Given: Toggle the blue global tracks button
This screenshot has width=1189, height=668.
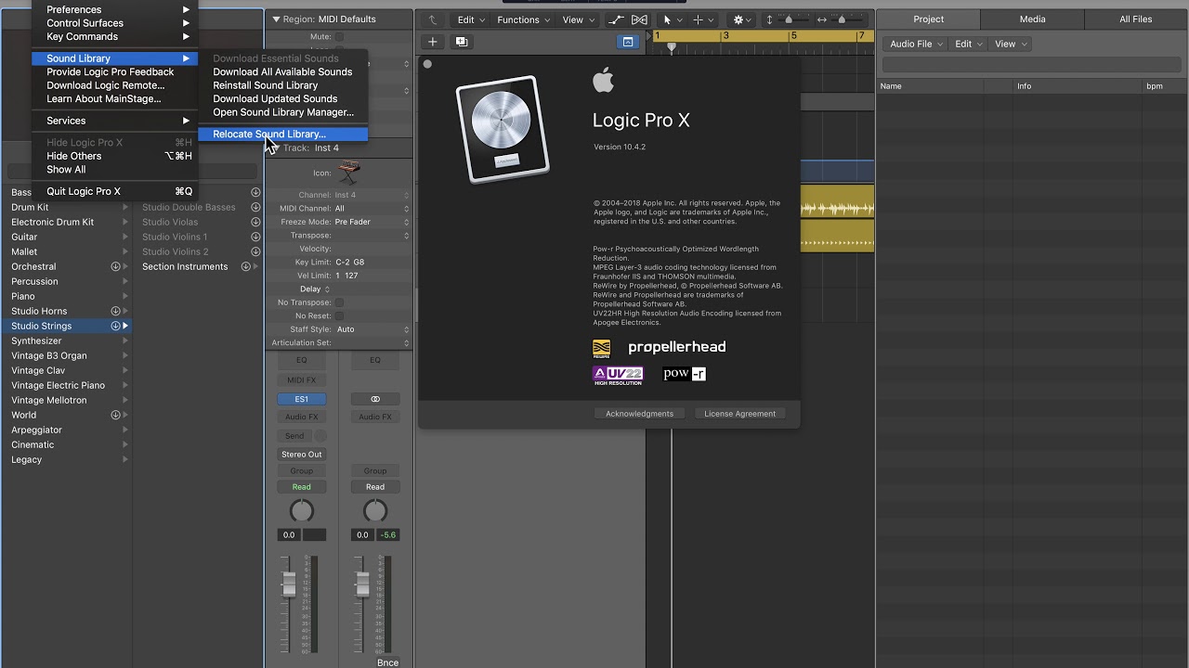Looking at the screenshot, I should 628,42.
